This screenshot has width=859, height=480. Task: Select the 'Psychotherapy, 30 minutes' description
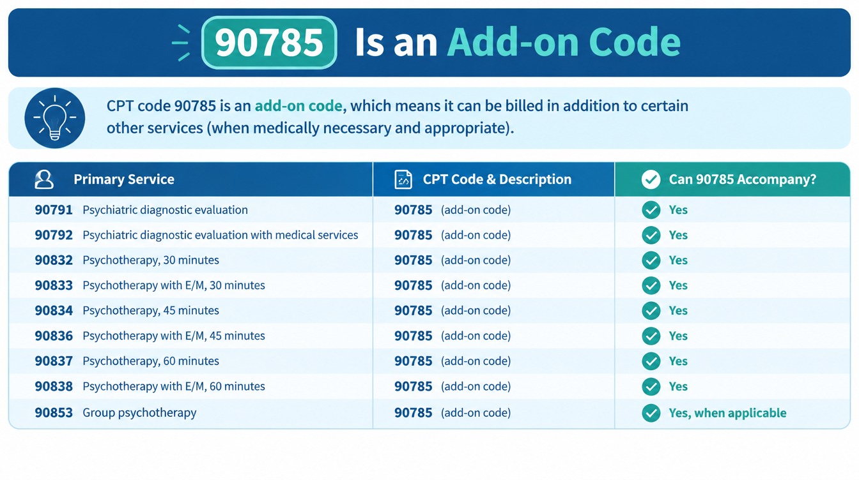pos(151,260)
